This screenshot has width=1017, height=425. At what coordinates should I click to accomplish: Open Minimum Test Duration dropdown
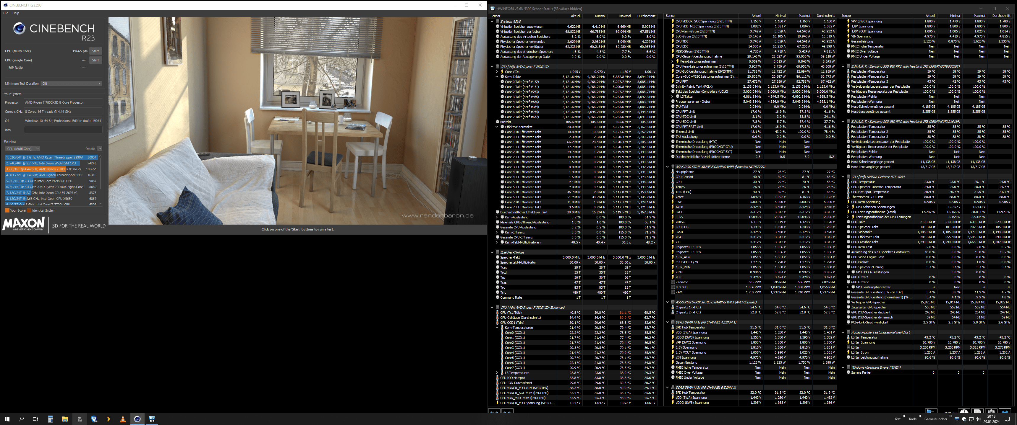72,84
